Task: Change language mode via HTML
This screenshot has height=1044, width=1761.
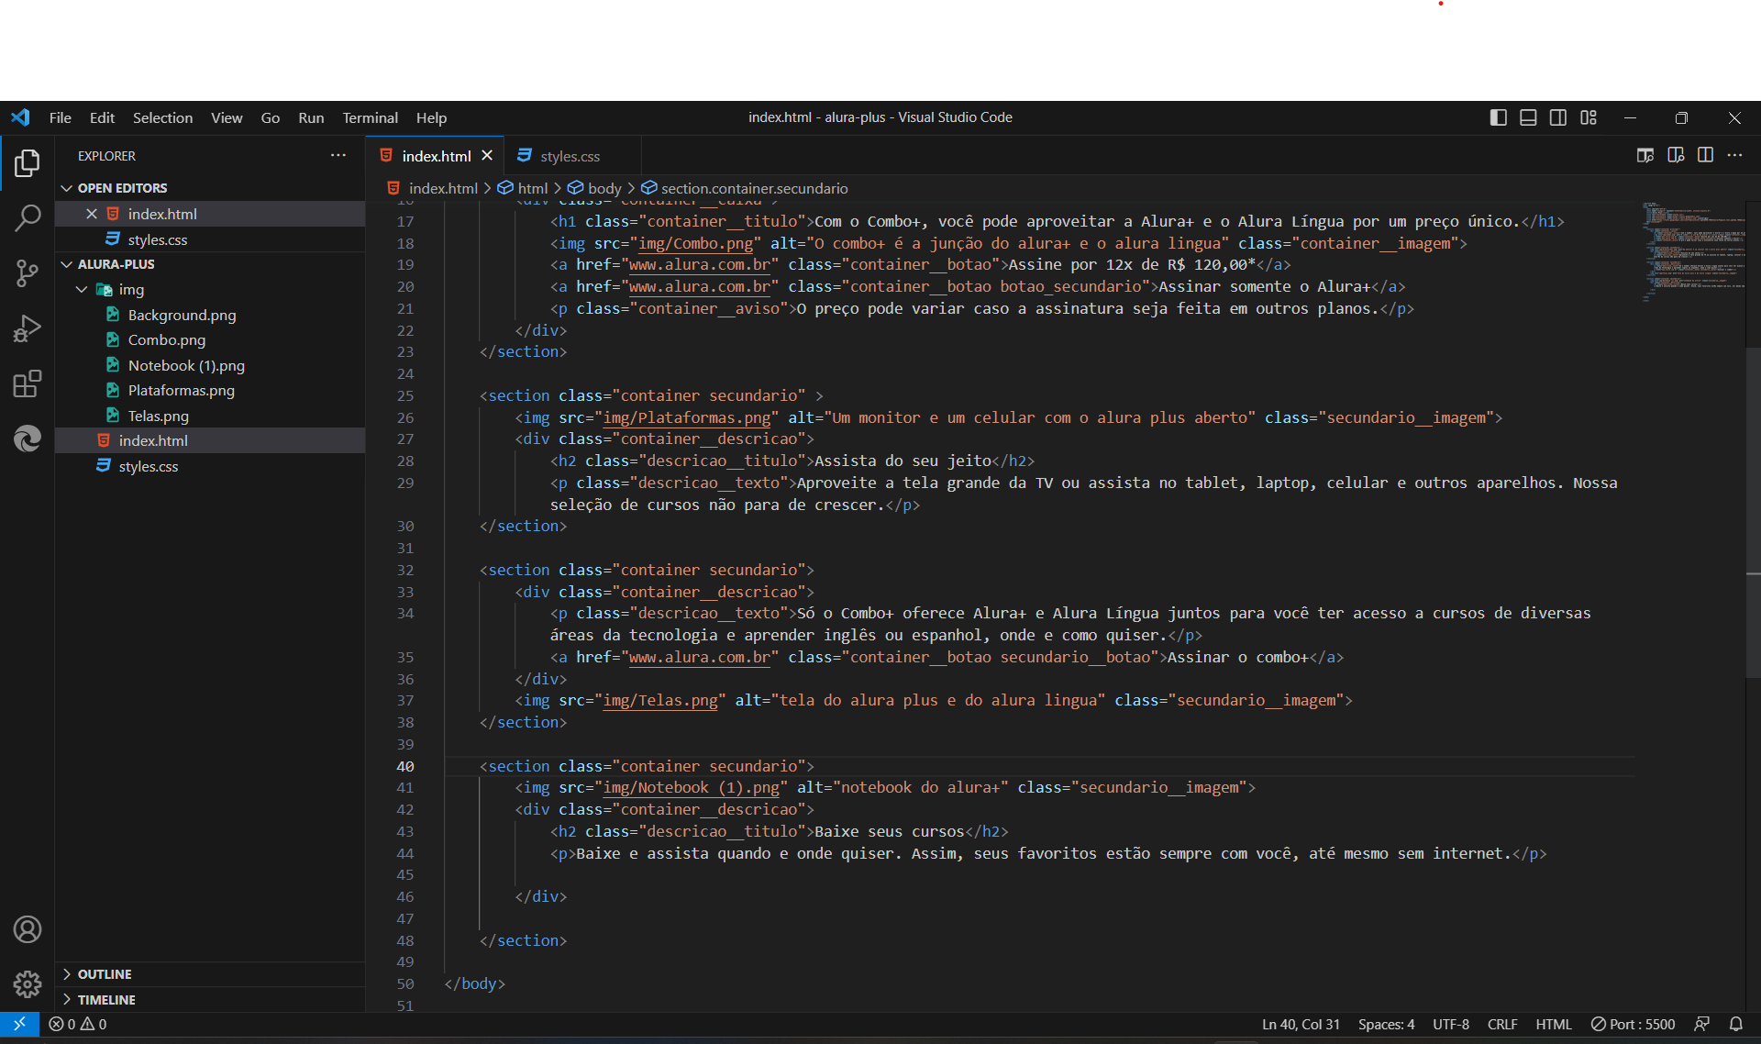Action: click(x=1554, y=1024)
